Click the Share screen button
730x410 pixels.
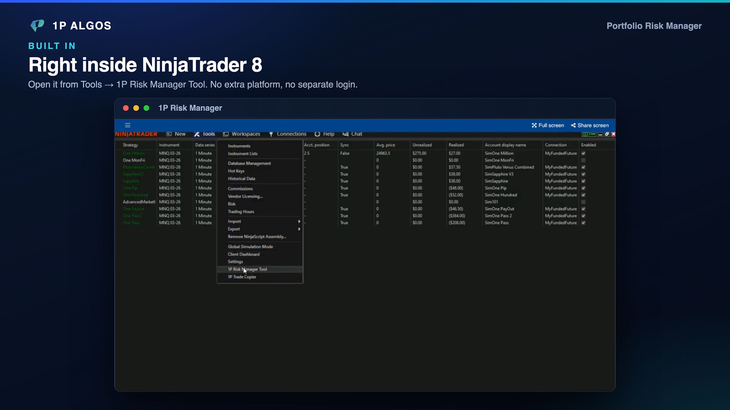coord(590,125)
